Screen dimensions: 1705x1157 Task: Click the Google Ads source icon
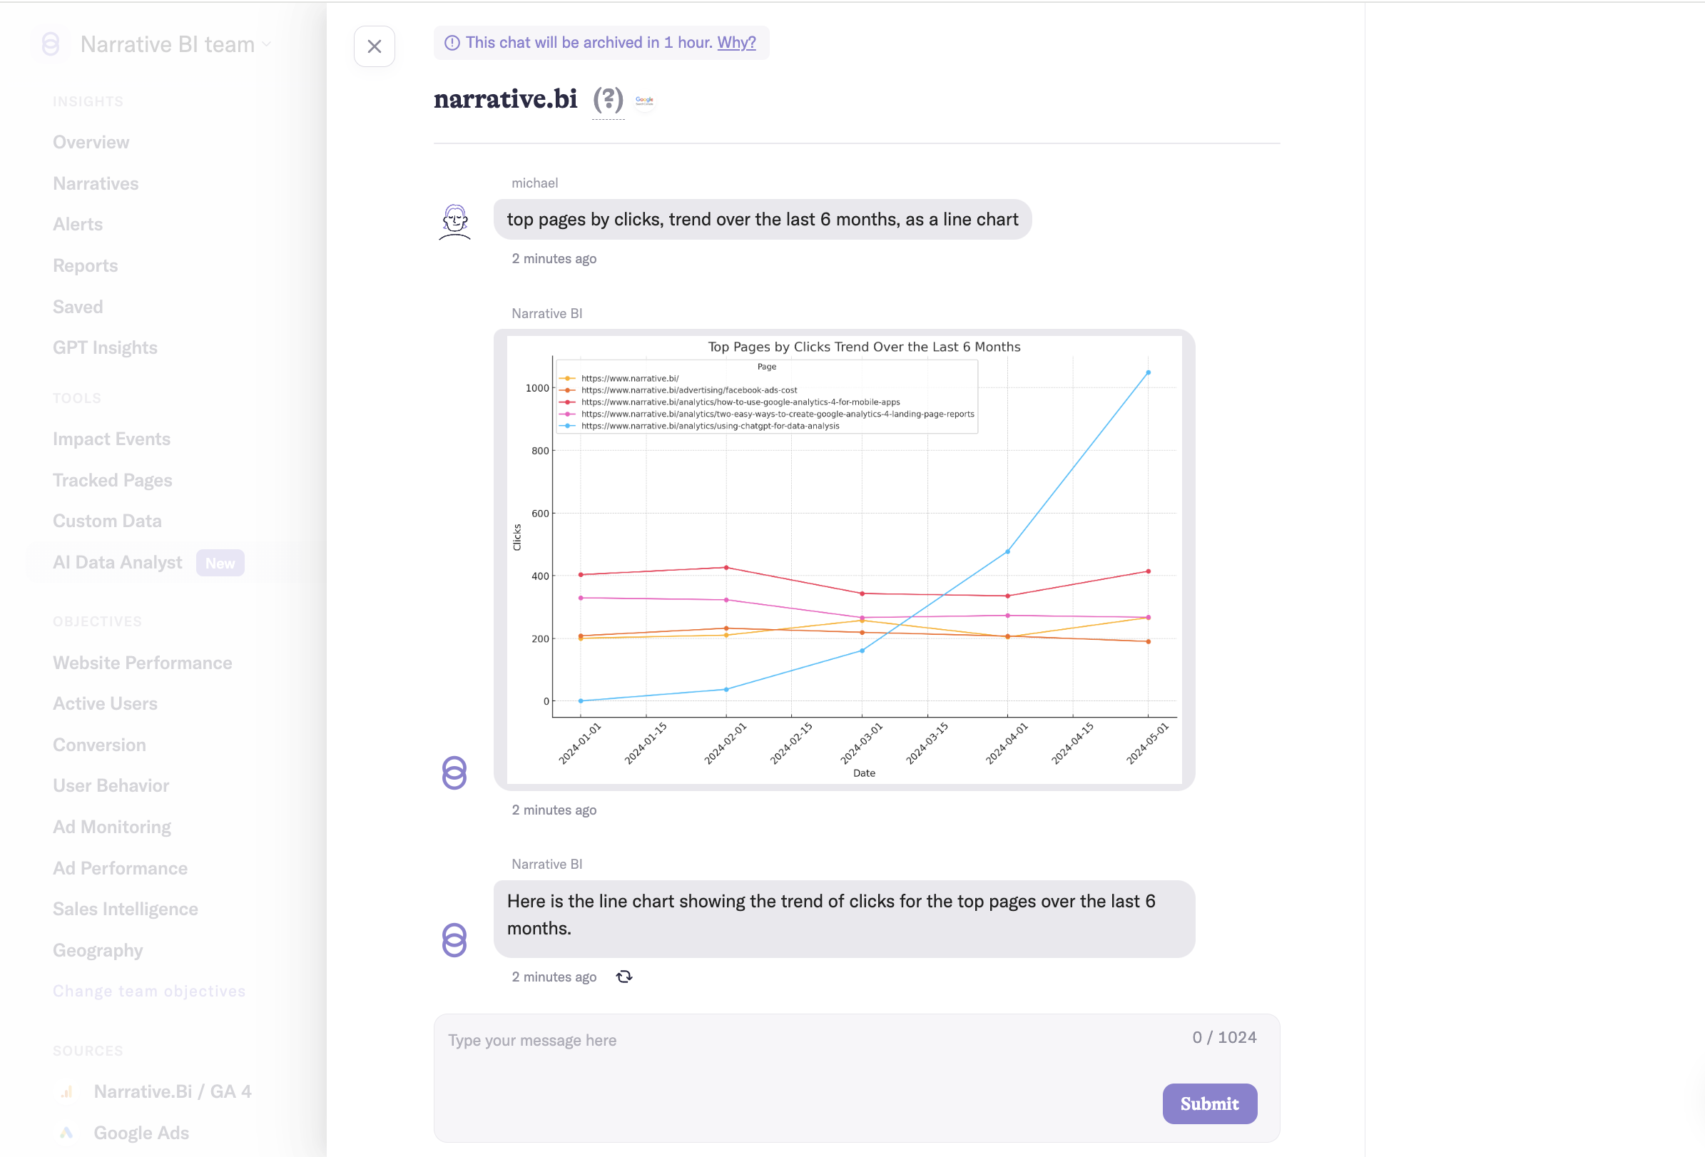pyautogui.click(x=67, y=1132)
